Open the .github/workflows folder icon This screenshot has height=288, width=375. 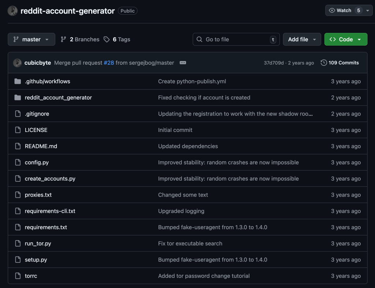[18, 81]
